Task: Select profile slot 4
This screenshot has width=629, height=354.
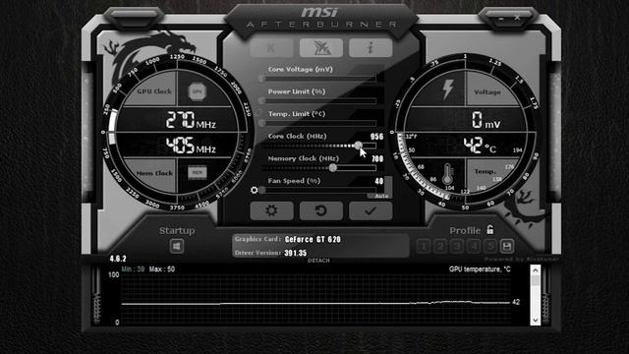Action: (474, 246)
